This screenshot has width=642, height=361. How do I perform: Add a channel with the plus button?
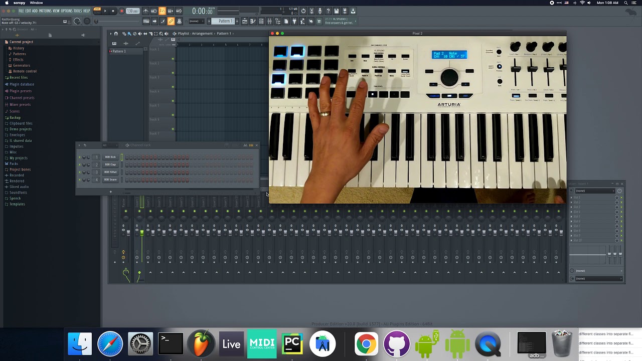pyautogui.click(x=111, y=192)
